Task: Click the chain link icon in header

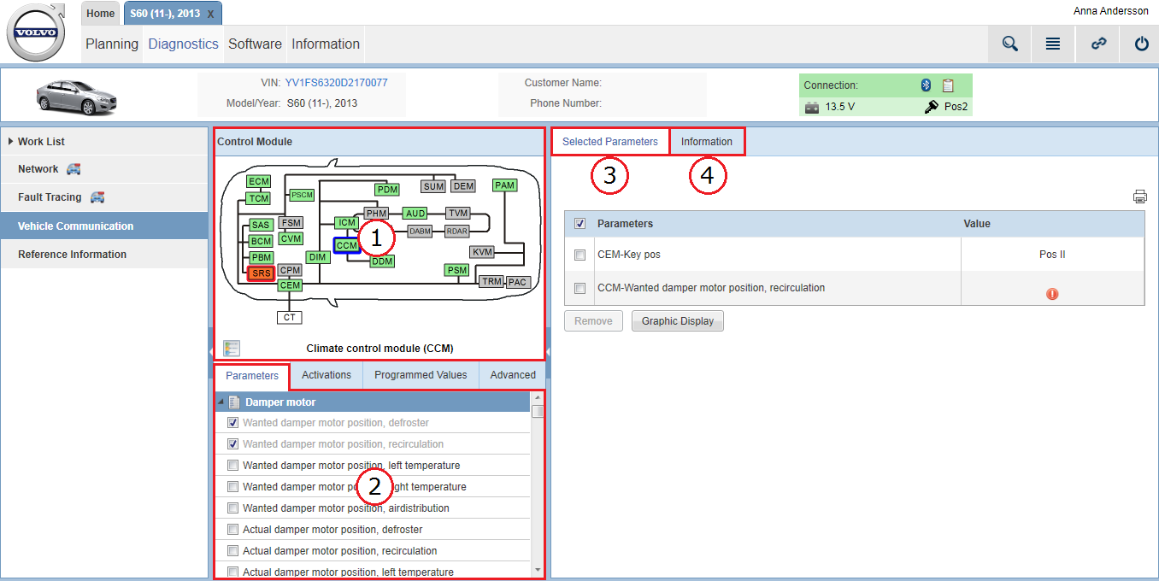Action: (1098, 44)
